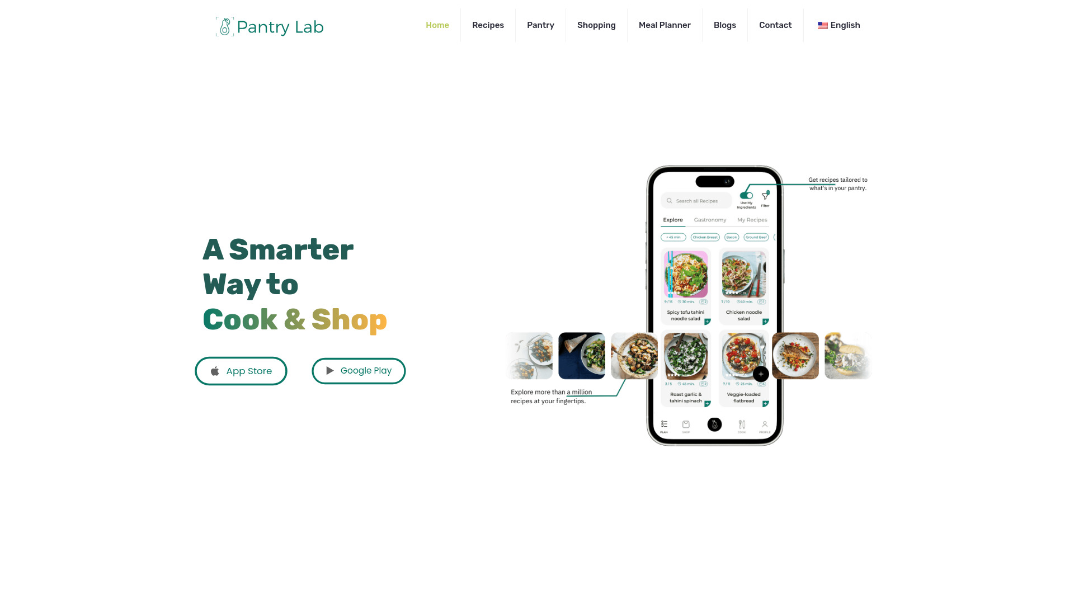Click the Explore tab in app screenshot
Image resolution: width=1074 pixels, height=604 pixels.
[x=673, y=220]
